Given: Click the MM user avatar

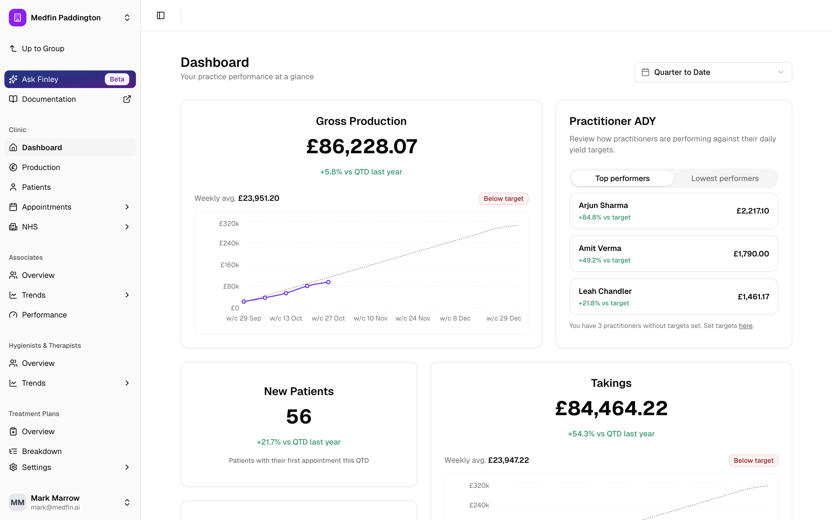Looking at the screenshot, I should 18,502.
